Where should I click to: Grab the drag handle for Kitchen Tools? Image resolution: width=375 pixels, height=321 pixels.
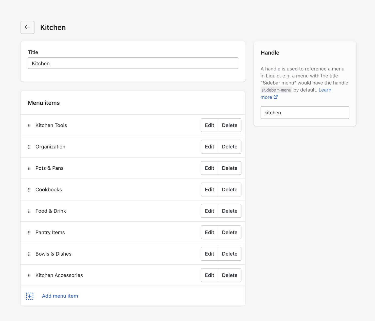pyautogui.click(x=29, y=126)
